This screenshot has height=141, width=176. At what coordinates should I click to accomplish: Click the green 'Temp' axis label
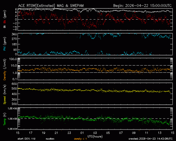5,122
